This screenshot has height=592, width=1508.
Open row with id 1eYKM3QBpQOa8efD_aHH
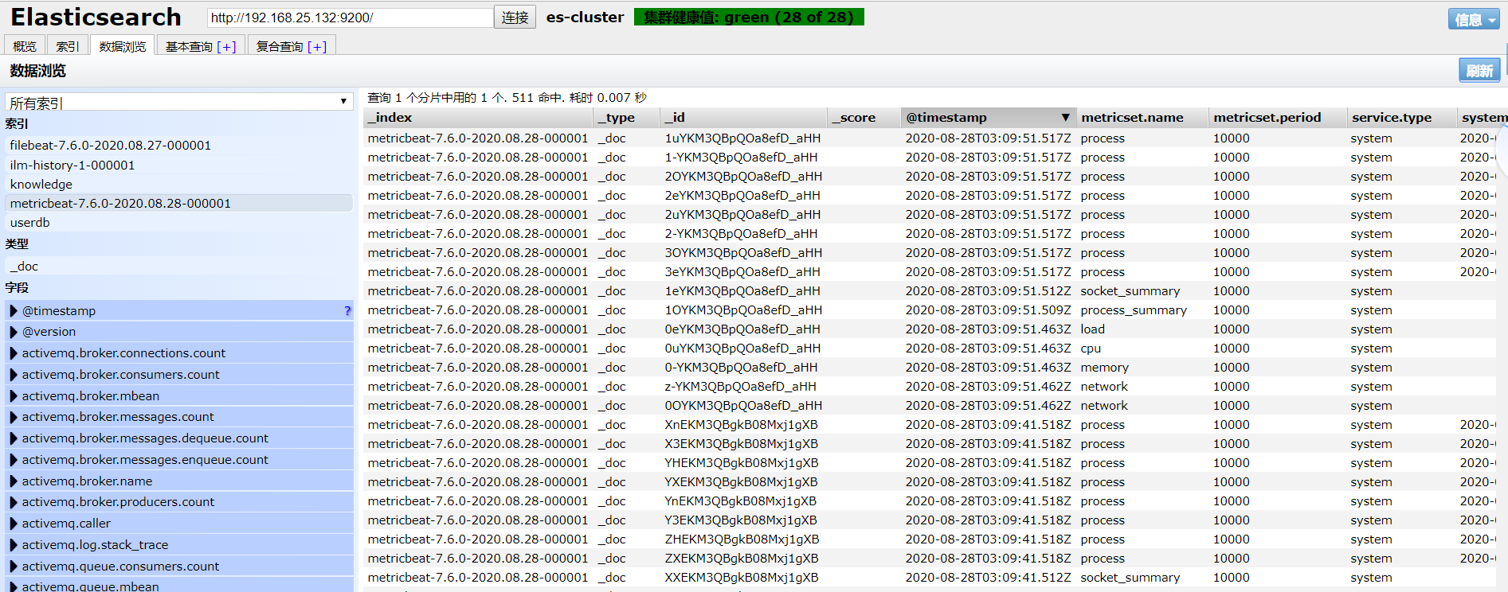coord(742,291)
